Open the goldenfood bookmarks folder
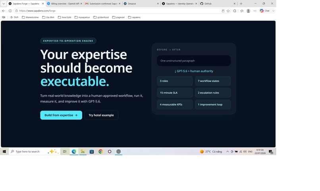 (101, 17)
